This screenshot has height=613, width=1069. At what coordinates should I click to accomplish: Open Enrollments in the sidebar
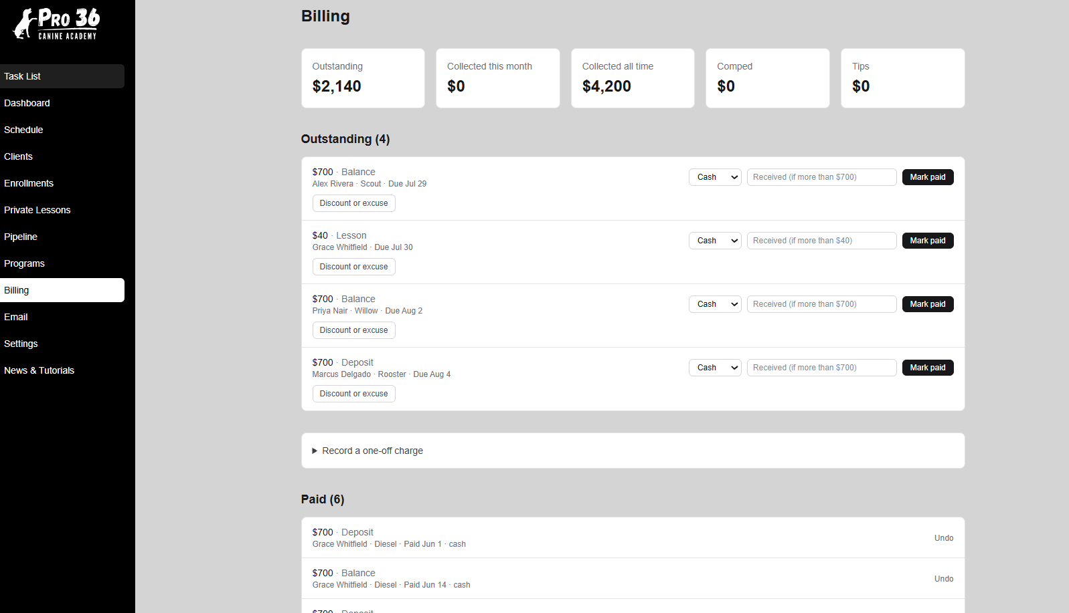pyautogui.click(x=62, y=183)
